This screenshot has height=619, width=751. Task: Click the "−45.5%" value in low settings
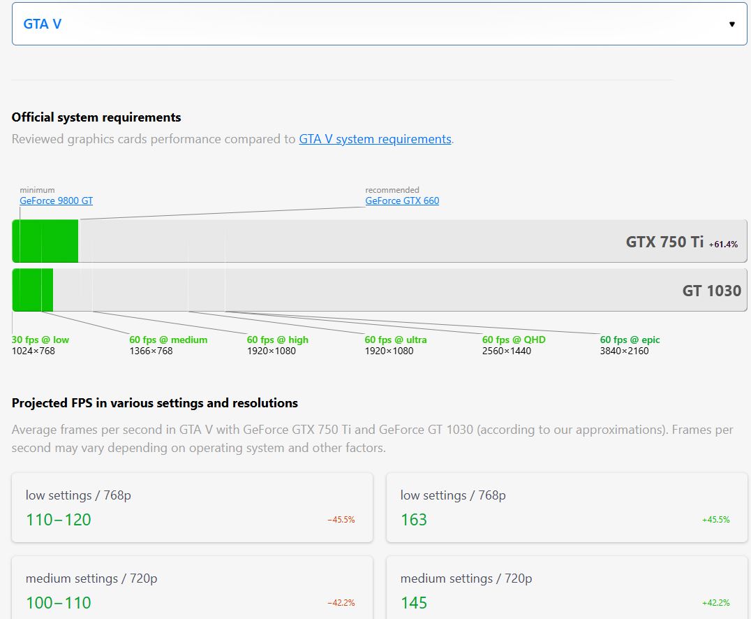pyautogui.click(x=341, y=520)
